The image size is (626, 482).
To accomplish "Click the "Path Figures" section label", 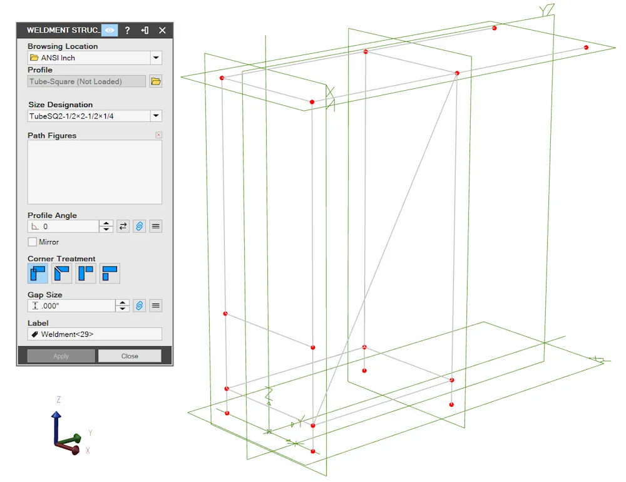I will point(52,135).
